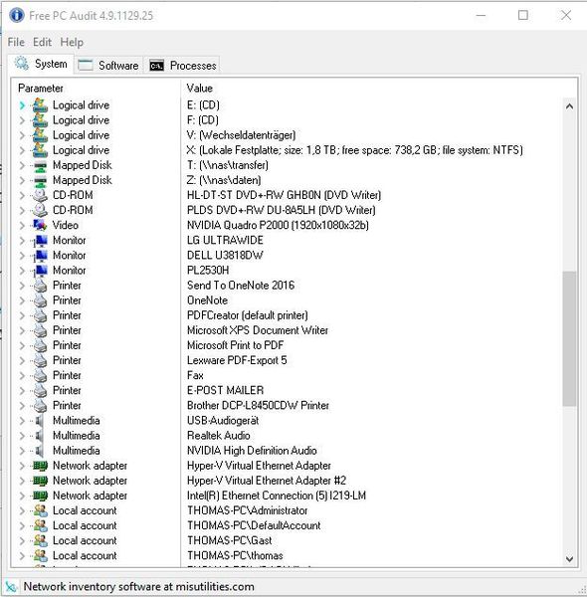The height and width of the screenshot is (597, 587).
Task: Select the 'DELL U3818DW' value
Action: pyautogui.click(x=225, y=256)
